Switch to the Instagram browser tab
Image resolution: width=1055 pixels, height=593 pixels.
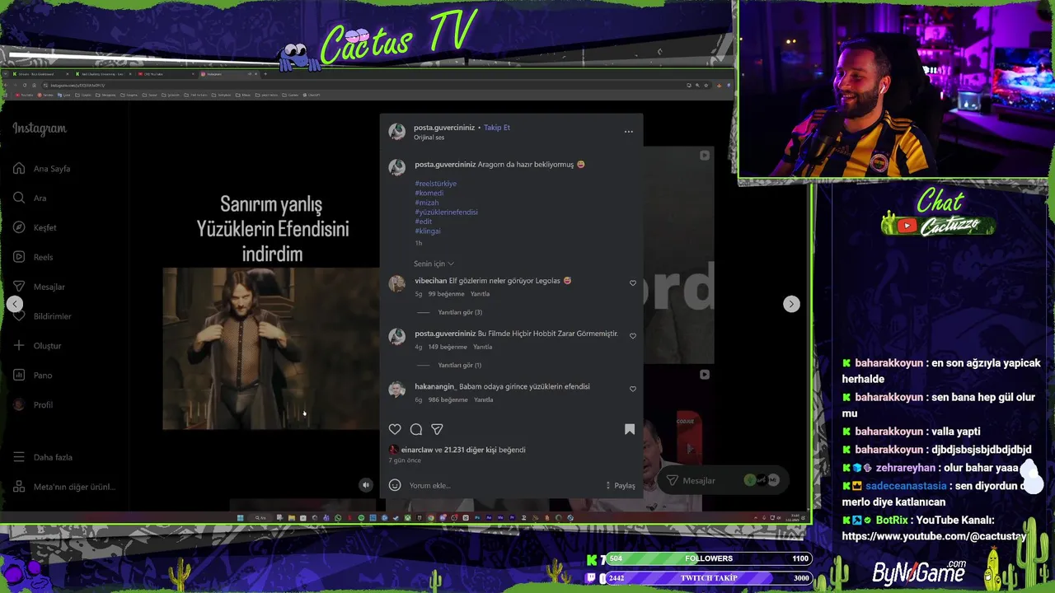(x=228, y=74)
